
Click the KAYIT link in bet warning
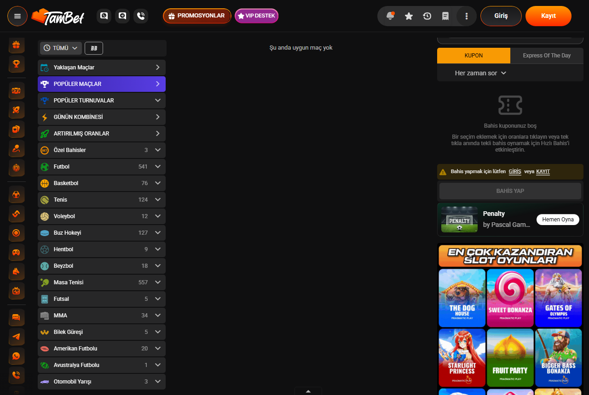pyautogui.click(x=543, y=172)
